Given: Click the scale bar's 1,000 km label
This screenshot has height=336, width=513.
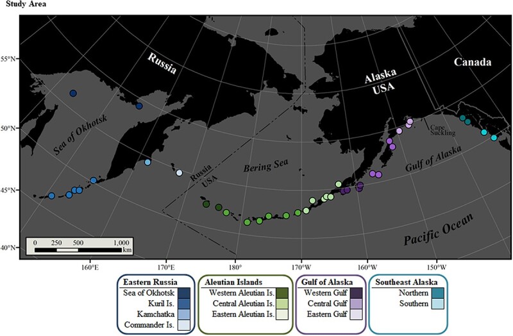Looking at the screenshot, I should 121,243.
